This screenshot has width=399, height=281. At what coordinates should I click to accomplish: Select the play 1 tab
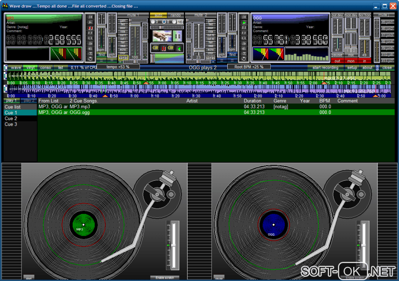11,101
